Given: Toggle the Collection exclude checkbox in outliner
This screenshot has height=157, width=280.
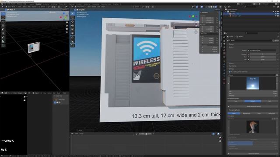Looking at the screenshot, I should [273, 12].
